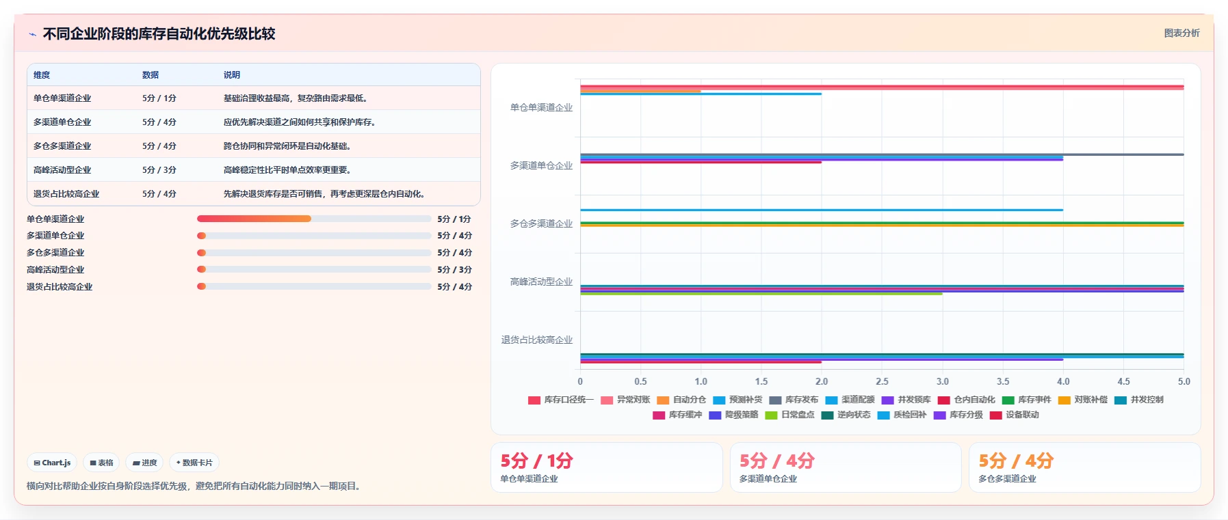The image size is (1228, 520).
Task: Click 跨仓协同和异常闭环是自动化基础 cell
Action: [289, 146]
